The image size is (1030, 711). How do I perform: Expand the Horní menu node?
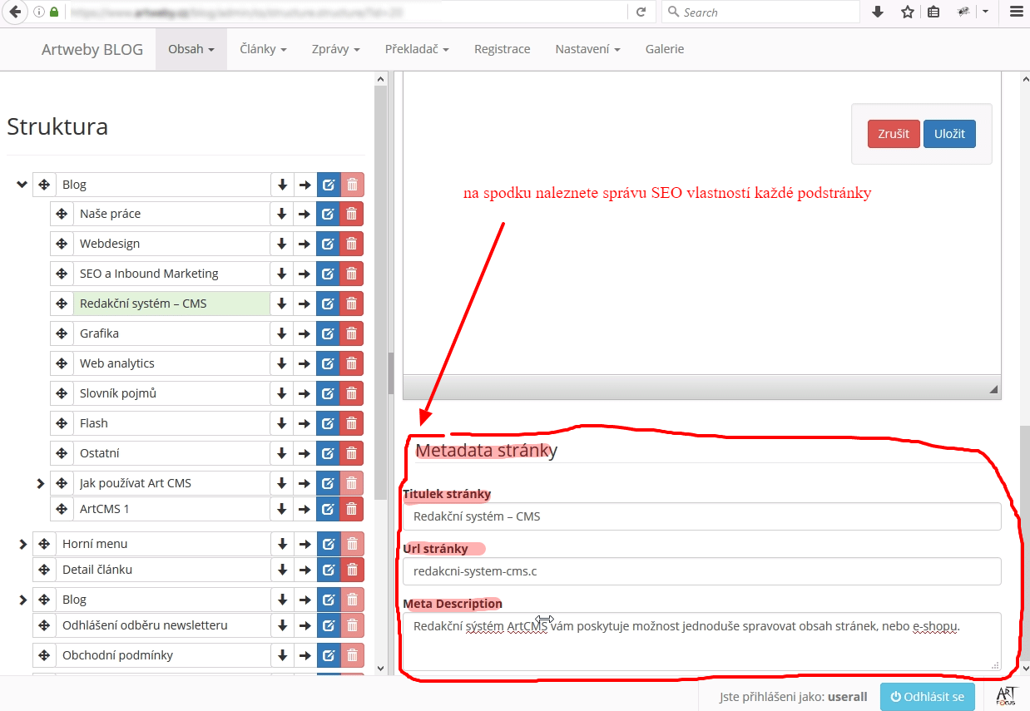coord(22,544)
